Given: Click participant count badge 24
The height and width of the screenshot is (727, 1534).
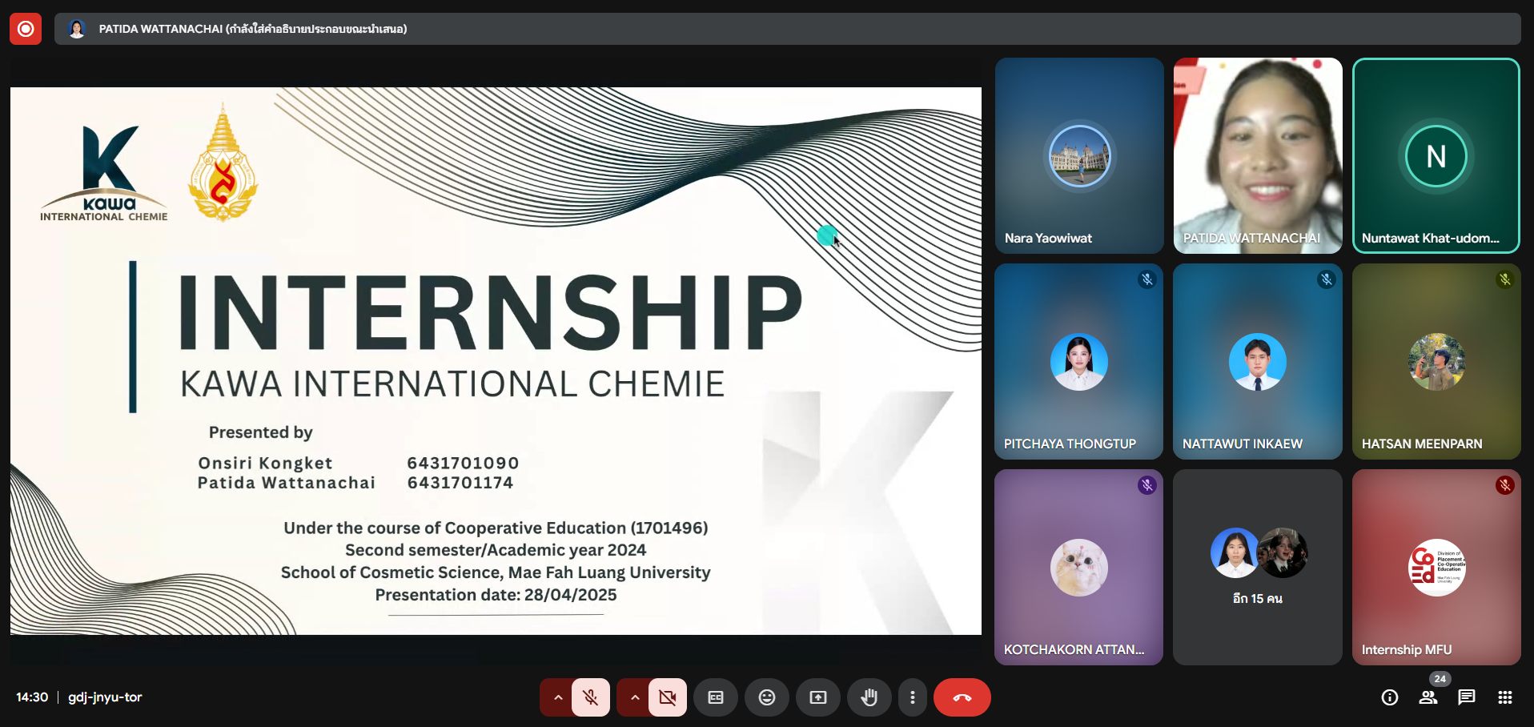Looking at the screenshot, I should click(x=1440, y=679).
